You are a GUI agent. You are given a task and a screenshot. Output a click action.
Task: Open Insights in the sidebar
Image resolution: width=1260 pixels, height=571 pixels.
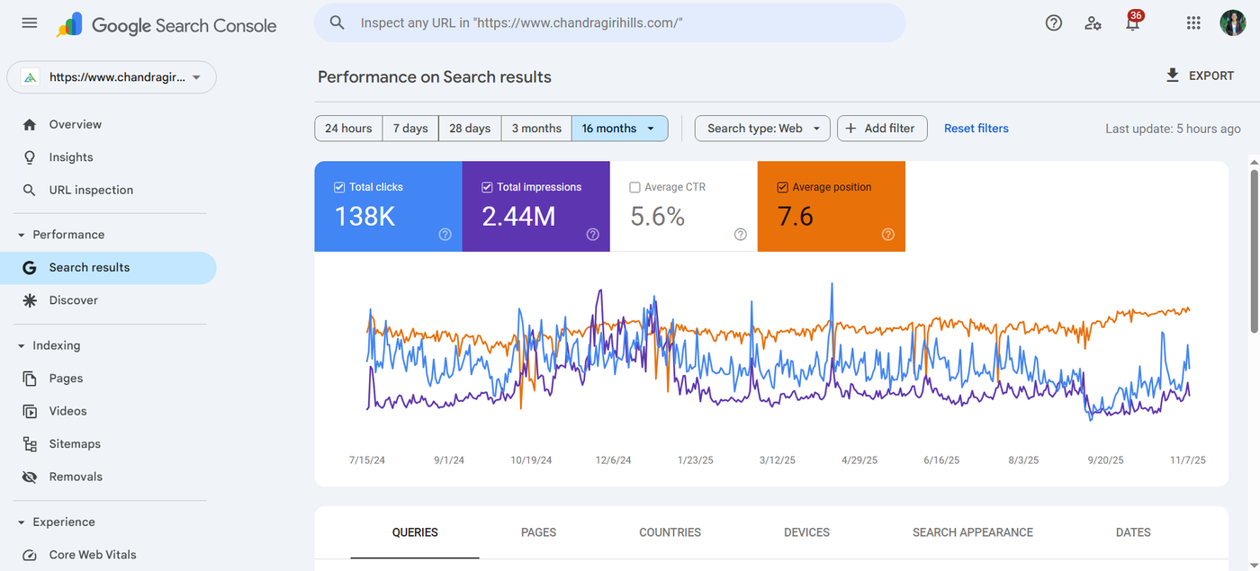point(108,157)
